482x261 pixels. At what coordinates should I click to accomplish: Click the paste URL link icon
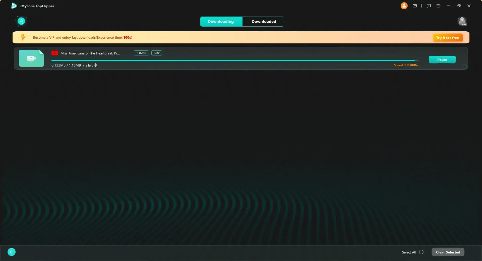tap(21, 21)
